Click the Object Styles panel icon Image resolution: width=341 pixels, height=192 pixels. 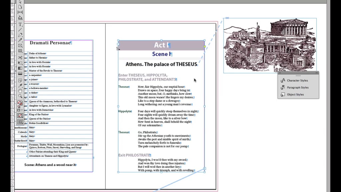click(x=283, y=94)
